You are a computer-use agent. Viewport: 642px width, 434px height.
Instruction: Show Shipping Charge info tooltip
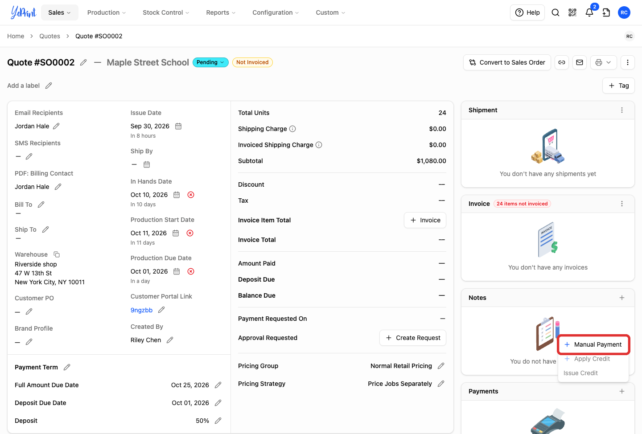pos(292,129)
